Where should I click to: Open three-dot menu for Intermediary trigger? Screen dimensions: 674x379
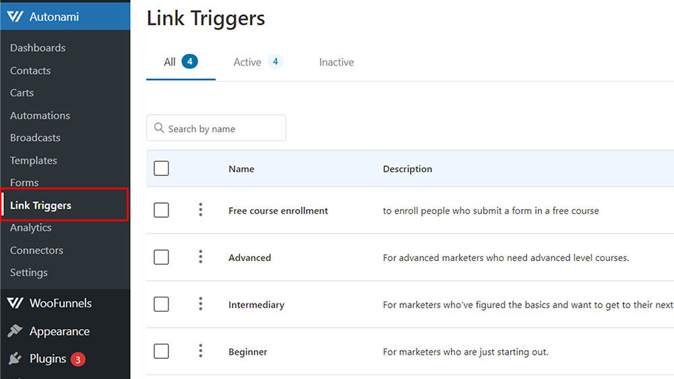point(200,303)
